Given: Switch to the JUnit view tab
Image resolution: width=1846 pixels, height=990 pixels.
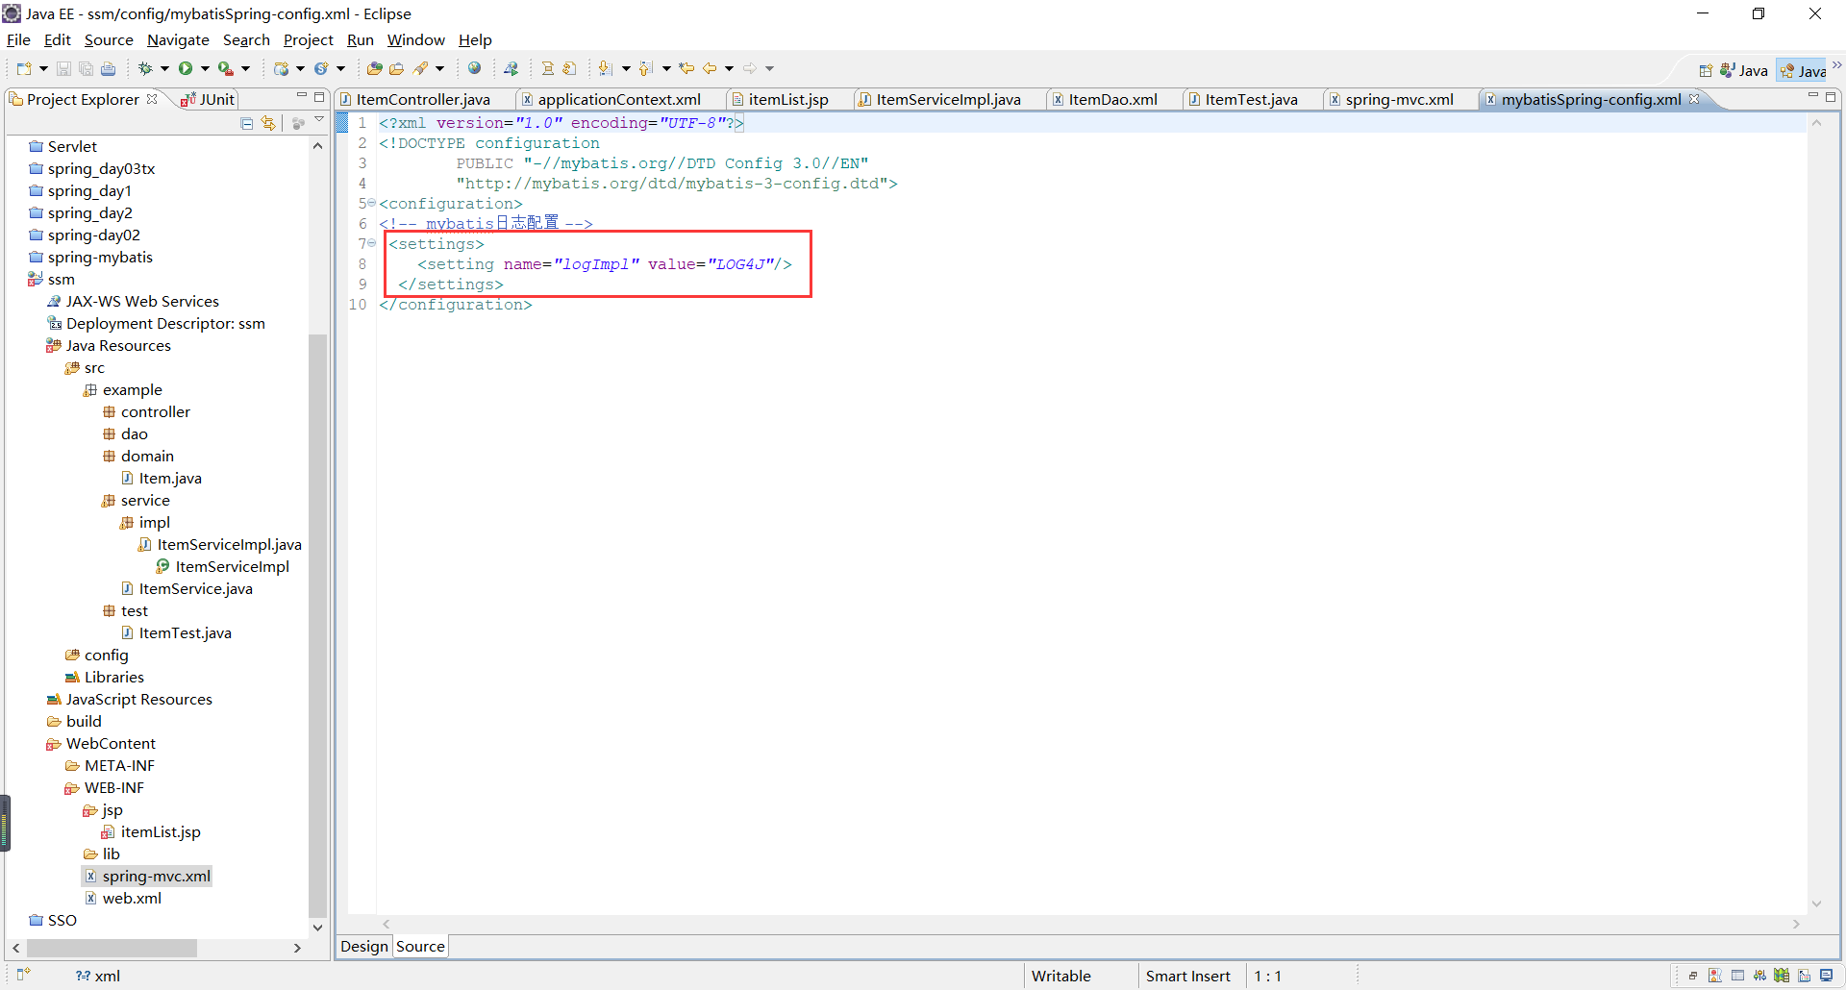Looking at the screenshot, I should pos(208,99).
